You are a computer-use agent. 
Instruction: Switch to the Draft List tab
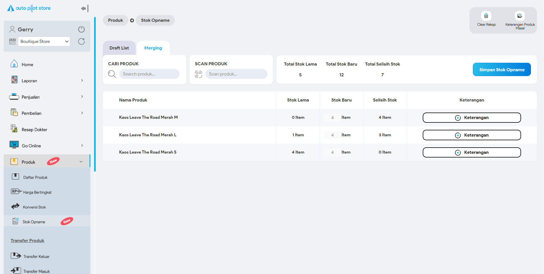[119, 48]
